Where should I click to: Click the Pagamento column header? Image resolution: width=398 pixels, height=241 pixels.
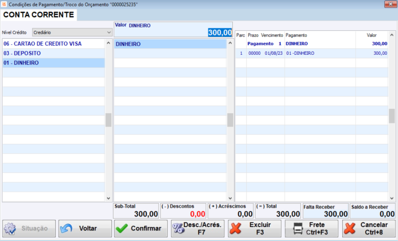[296, 35]
